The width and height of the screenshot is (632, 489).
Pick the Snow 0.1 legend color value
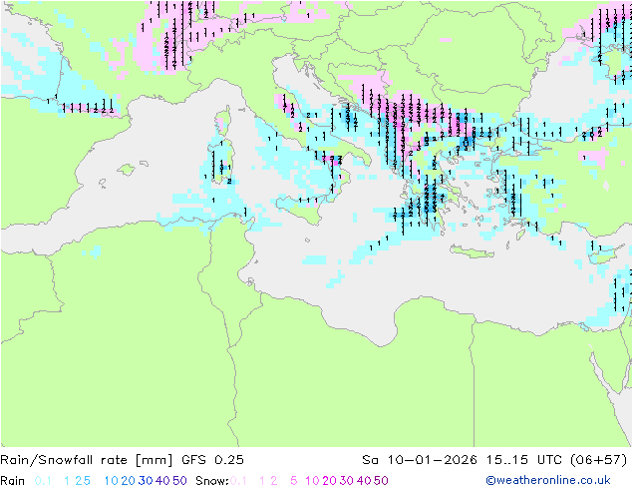238,481
